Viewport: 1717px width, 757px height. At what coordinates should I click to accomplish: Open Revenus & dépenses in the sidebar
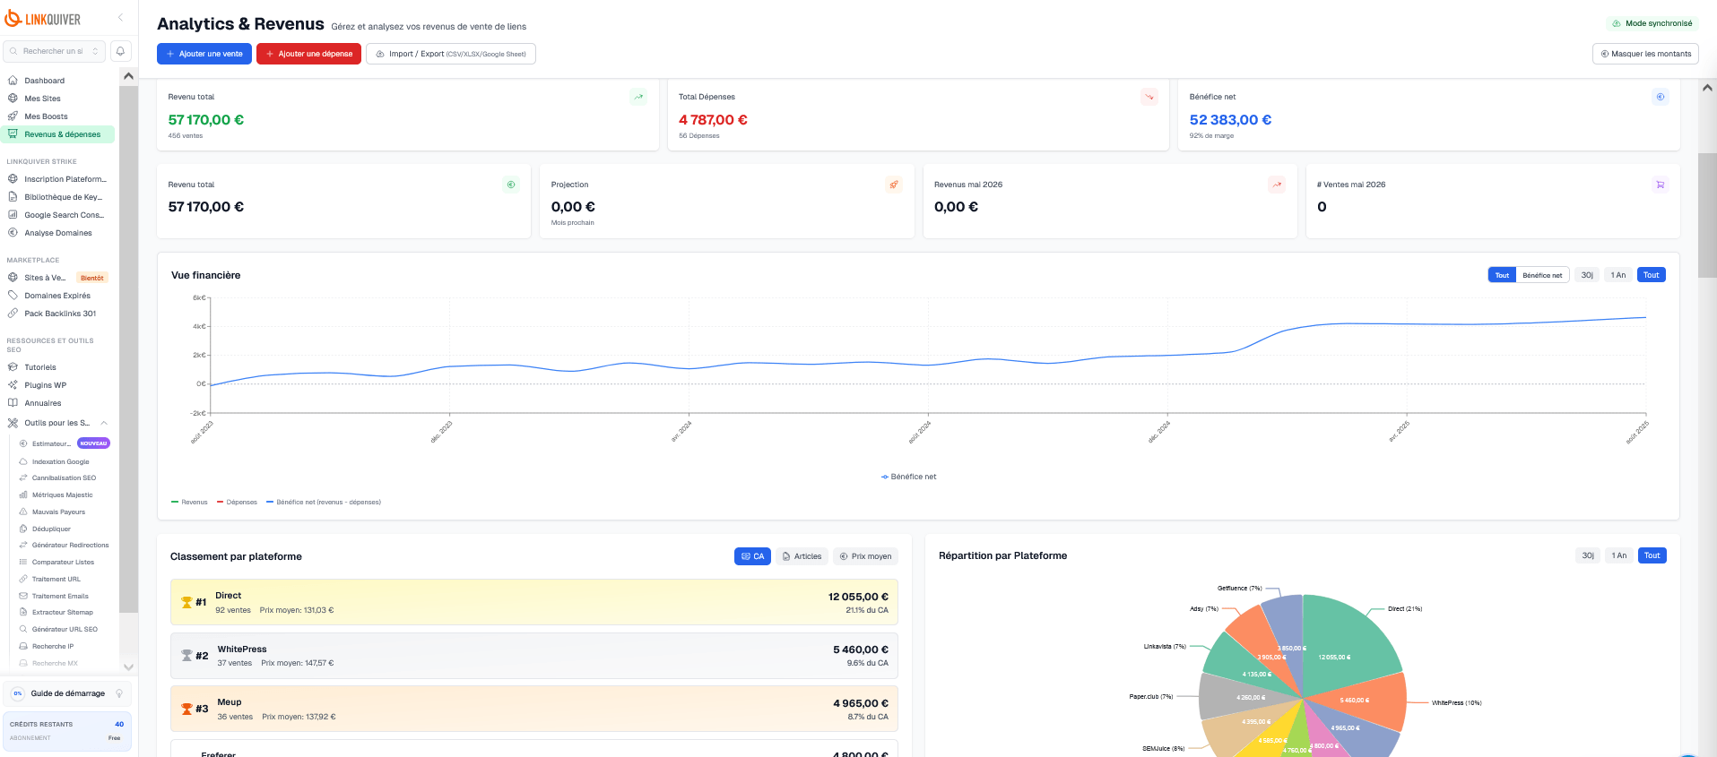coord(58,134)
